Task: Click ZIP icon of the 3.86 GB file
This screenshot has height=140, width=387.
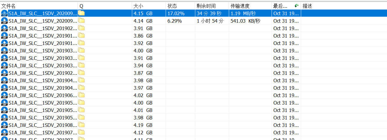Action: (4, 35)
